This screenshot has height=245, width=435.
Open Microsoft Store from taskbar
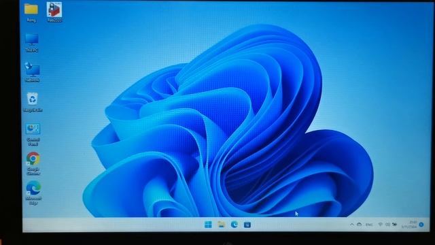tap(247, 225)
